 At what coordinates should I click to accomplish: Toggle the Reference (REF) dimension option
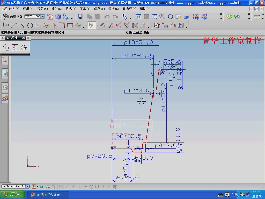15,47
